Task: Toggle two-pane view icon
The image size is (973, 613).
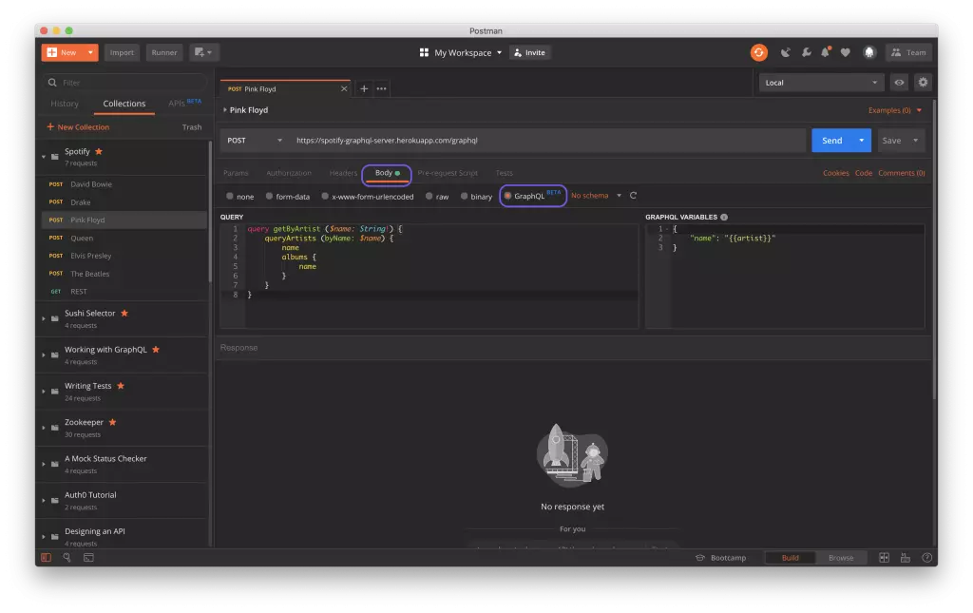Action: tap(885, 558)
